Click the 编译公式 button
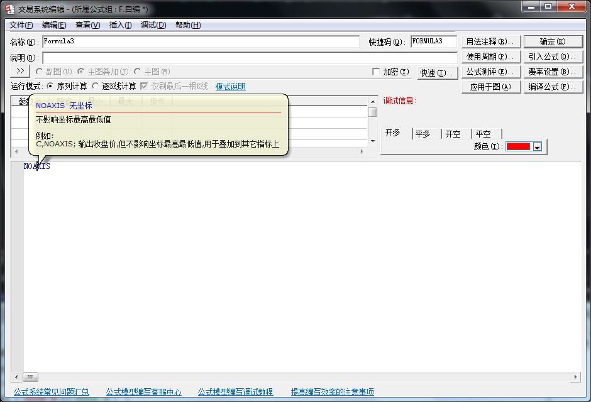The width and height of the screenshot is (591, 402). click(553, 87)
